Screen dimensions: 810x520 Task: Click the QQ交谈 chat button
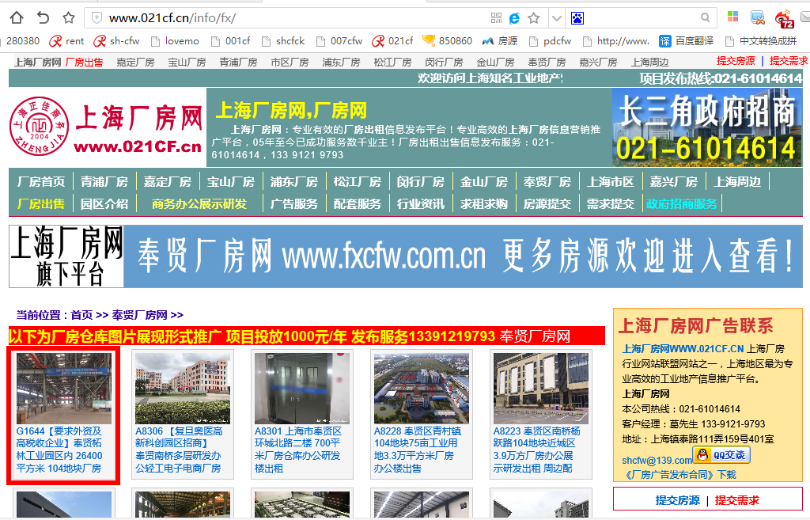pos(721,455)
